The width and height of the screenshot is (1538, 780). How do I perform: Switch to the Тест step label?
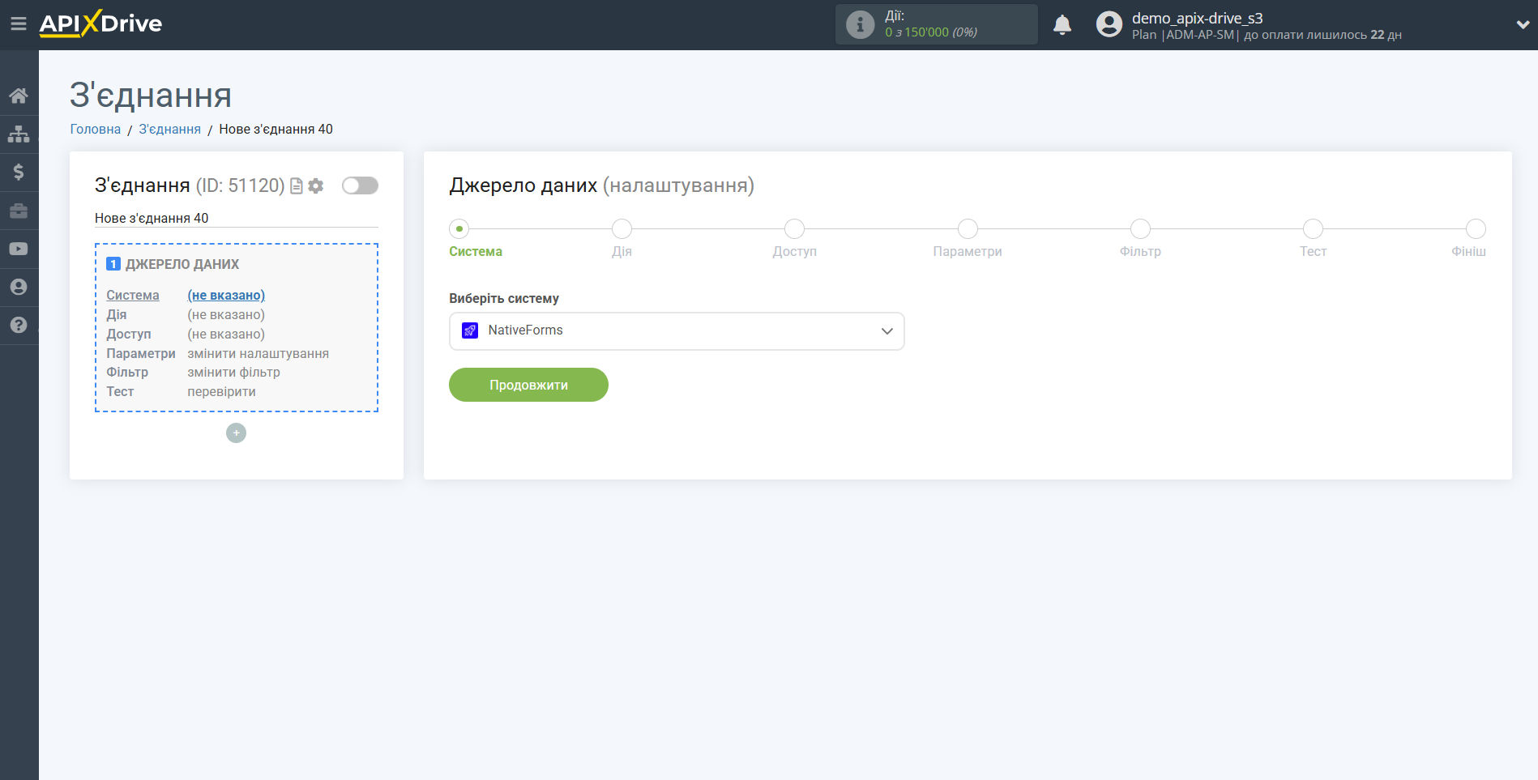pyautogui.click(x=1314, y=252)
